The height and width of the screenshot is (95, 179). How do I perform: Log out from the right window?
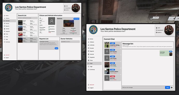click(91, 88)
